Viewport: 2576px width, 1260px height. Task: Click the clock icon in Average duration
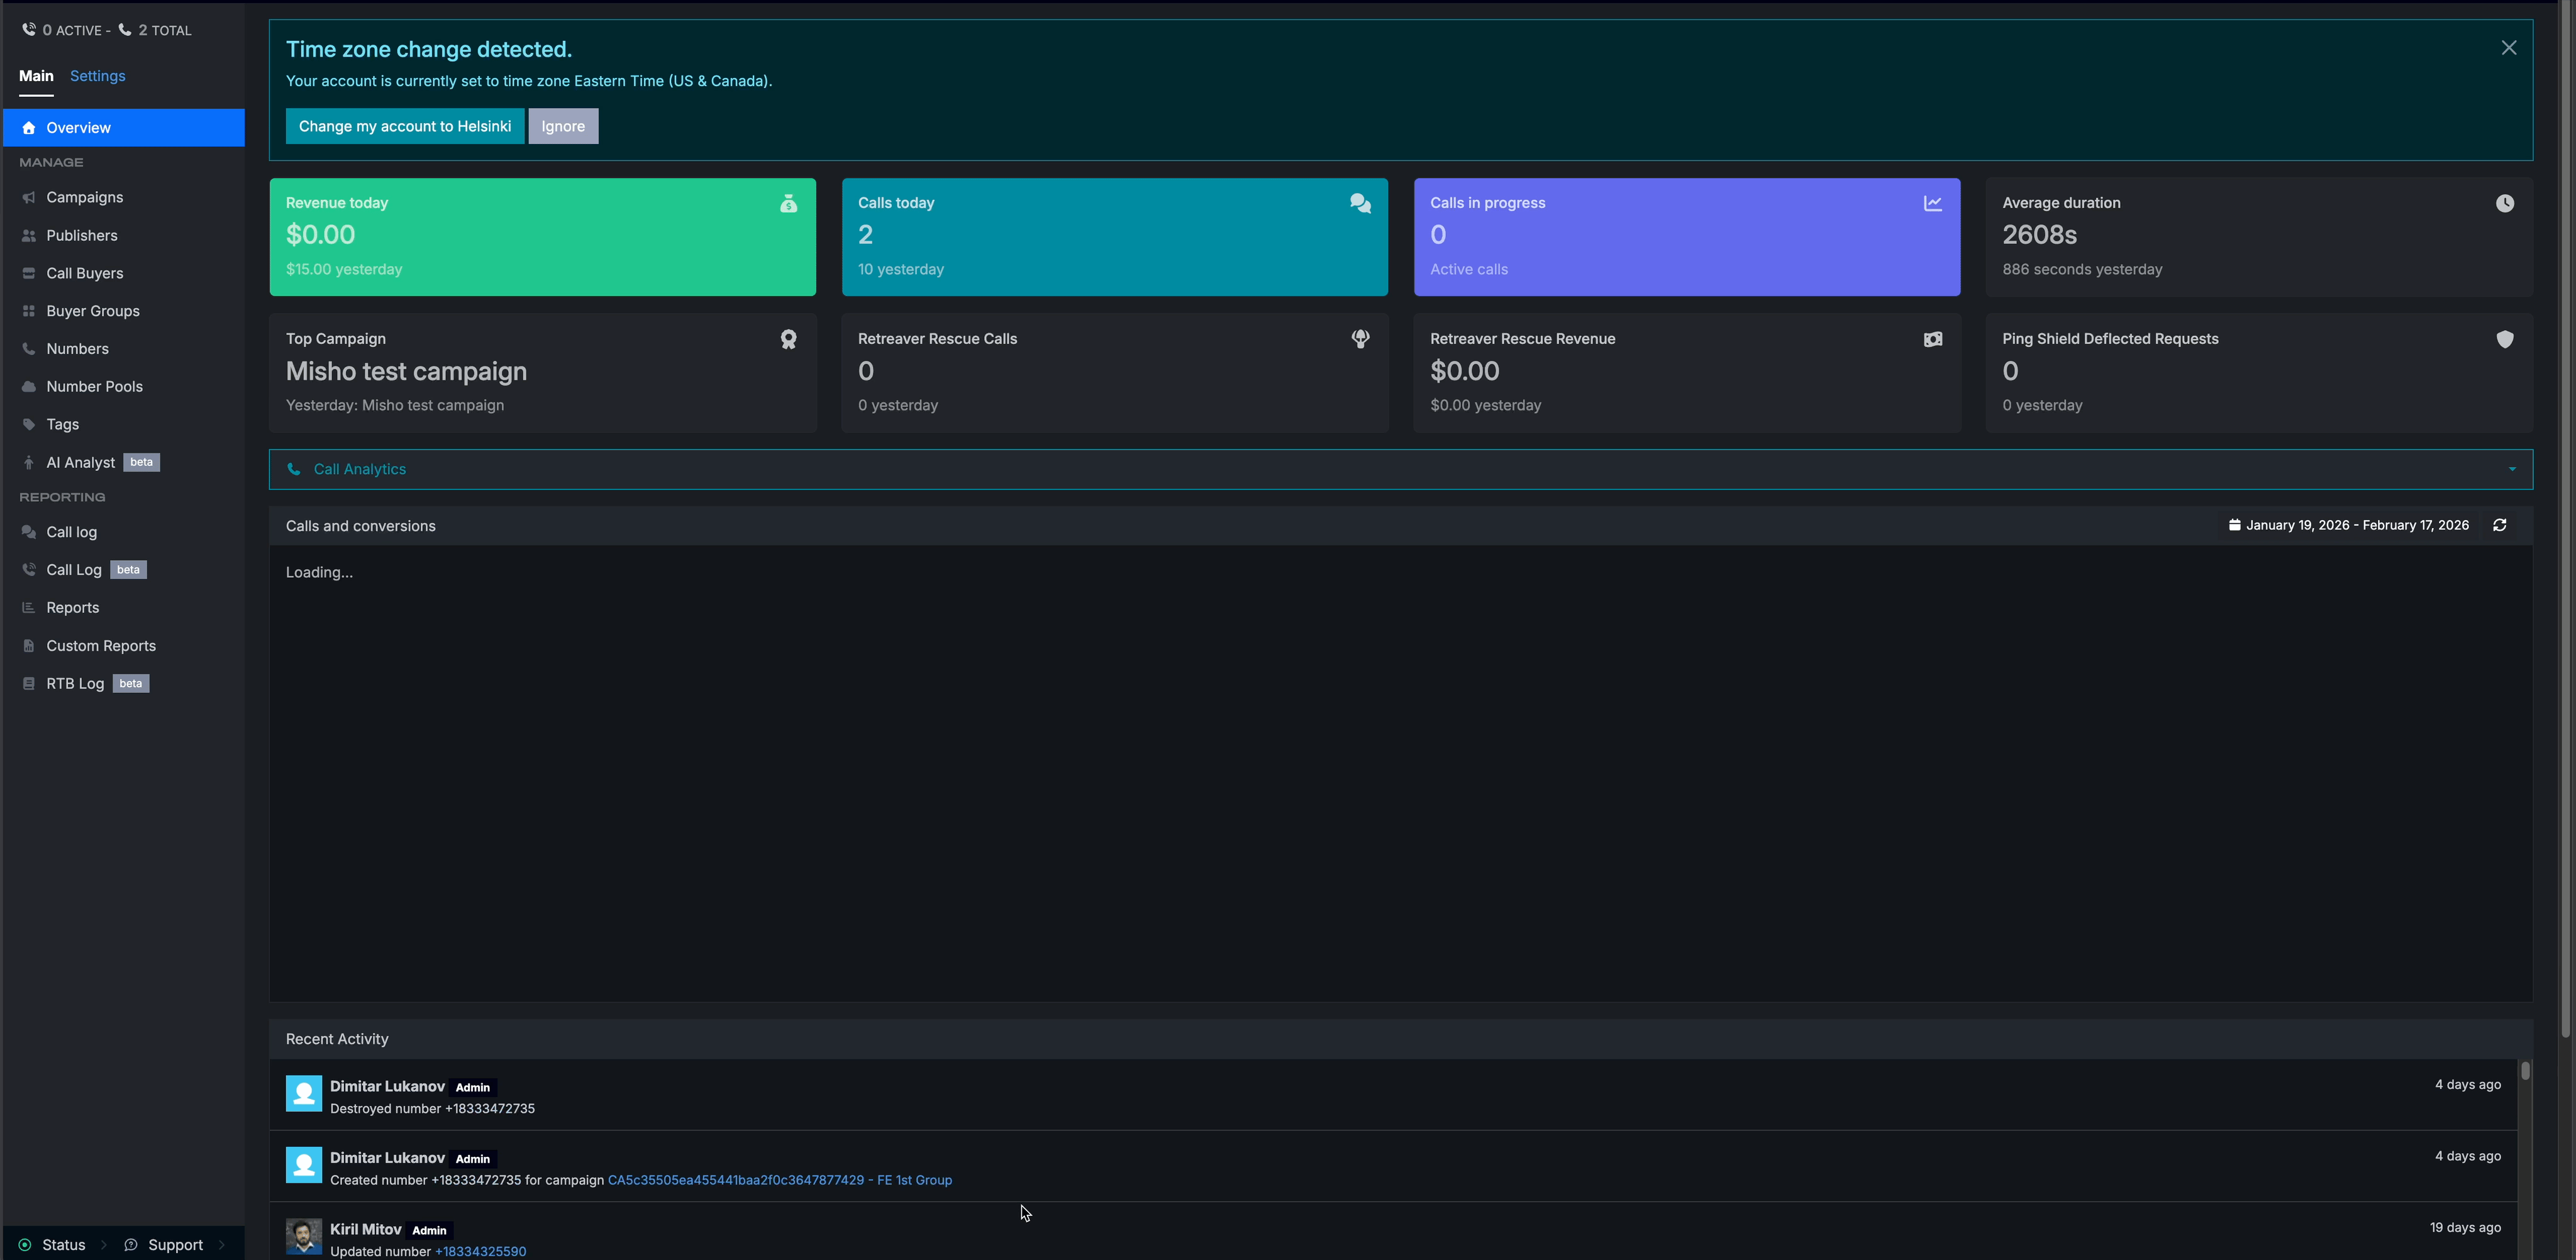[2504, 204]
